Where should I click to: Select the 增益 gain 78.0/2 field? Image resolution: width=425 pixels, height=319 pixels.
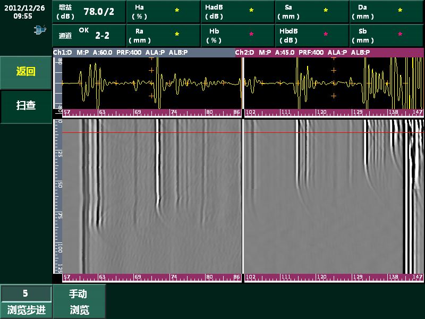[89, 12]
